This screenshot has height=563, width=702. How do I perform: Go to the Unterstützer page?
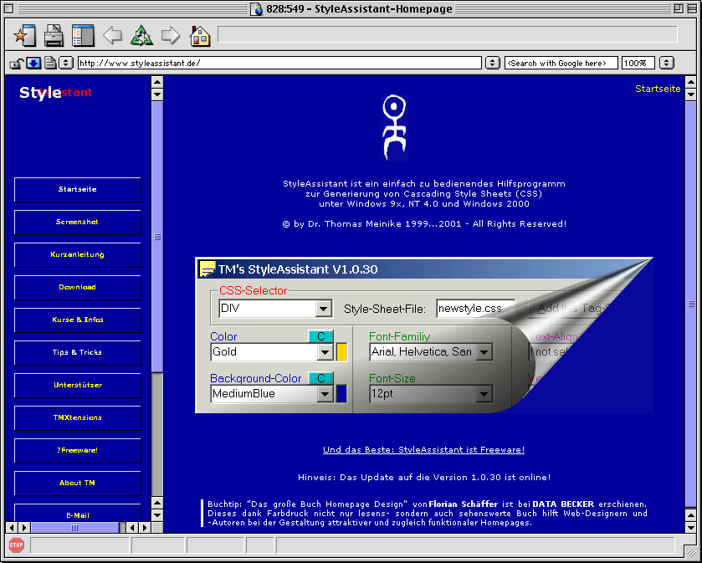tap(78, 386)
